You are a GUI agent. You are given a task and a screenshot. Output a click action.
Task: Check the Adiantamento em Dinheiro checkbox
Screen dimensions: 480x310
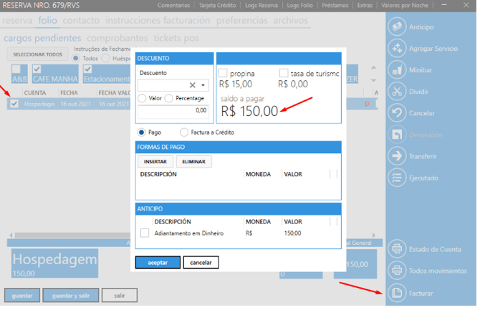[x=145, y=233]
